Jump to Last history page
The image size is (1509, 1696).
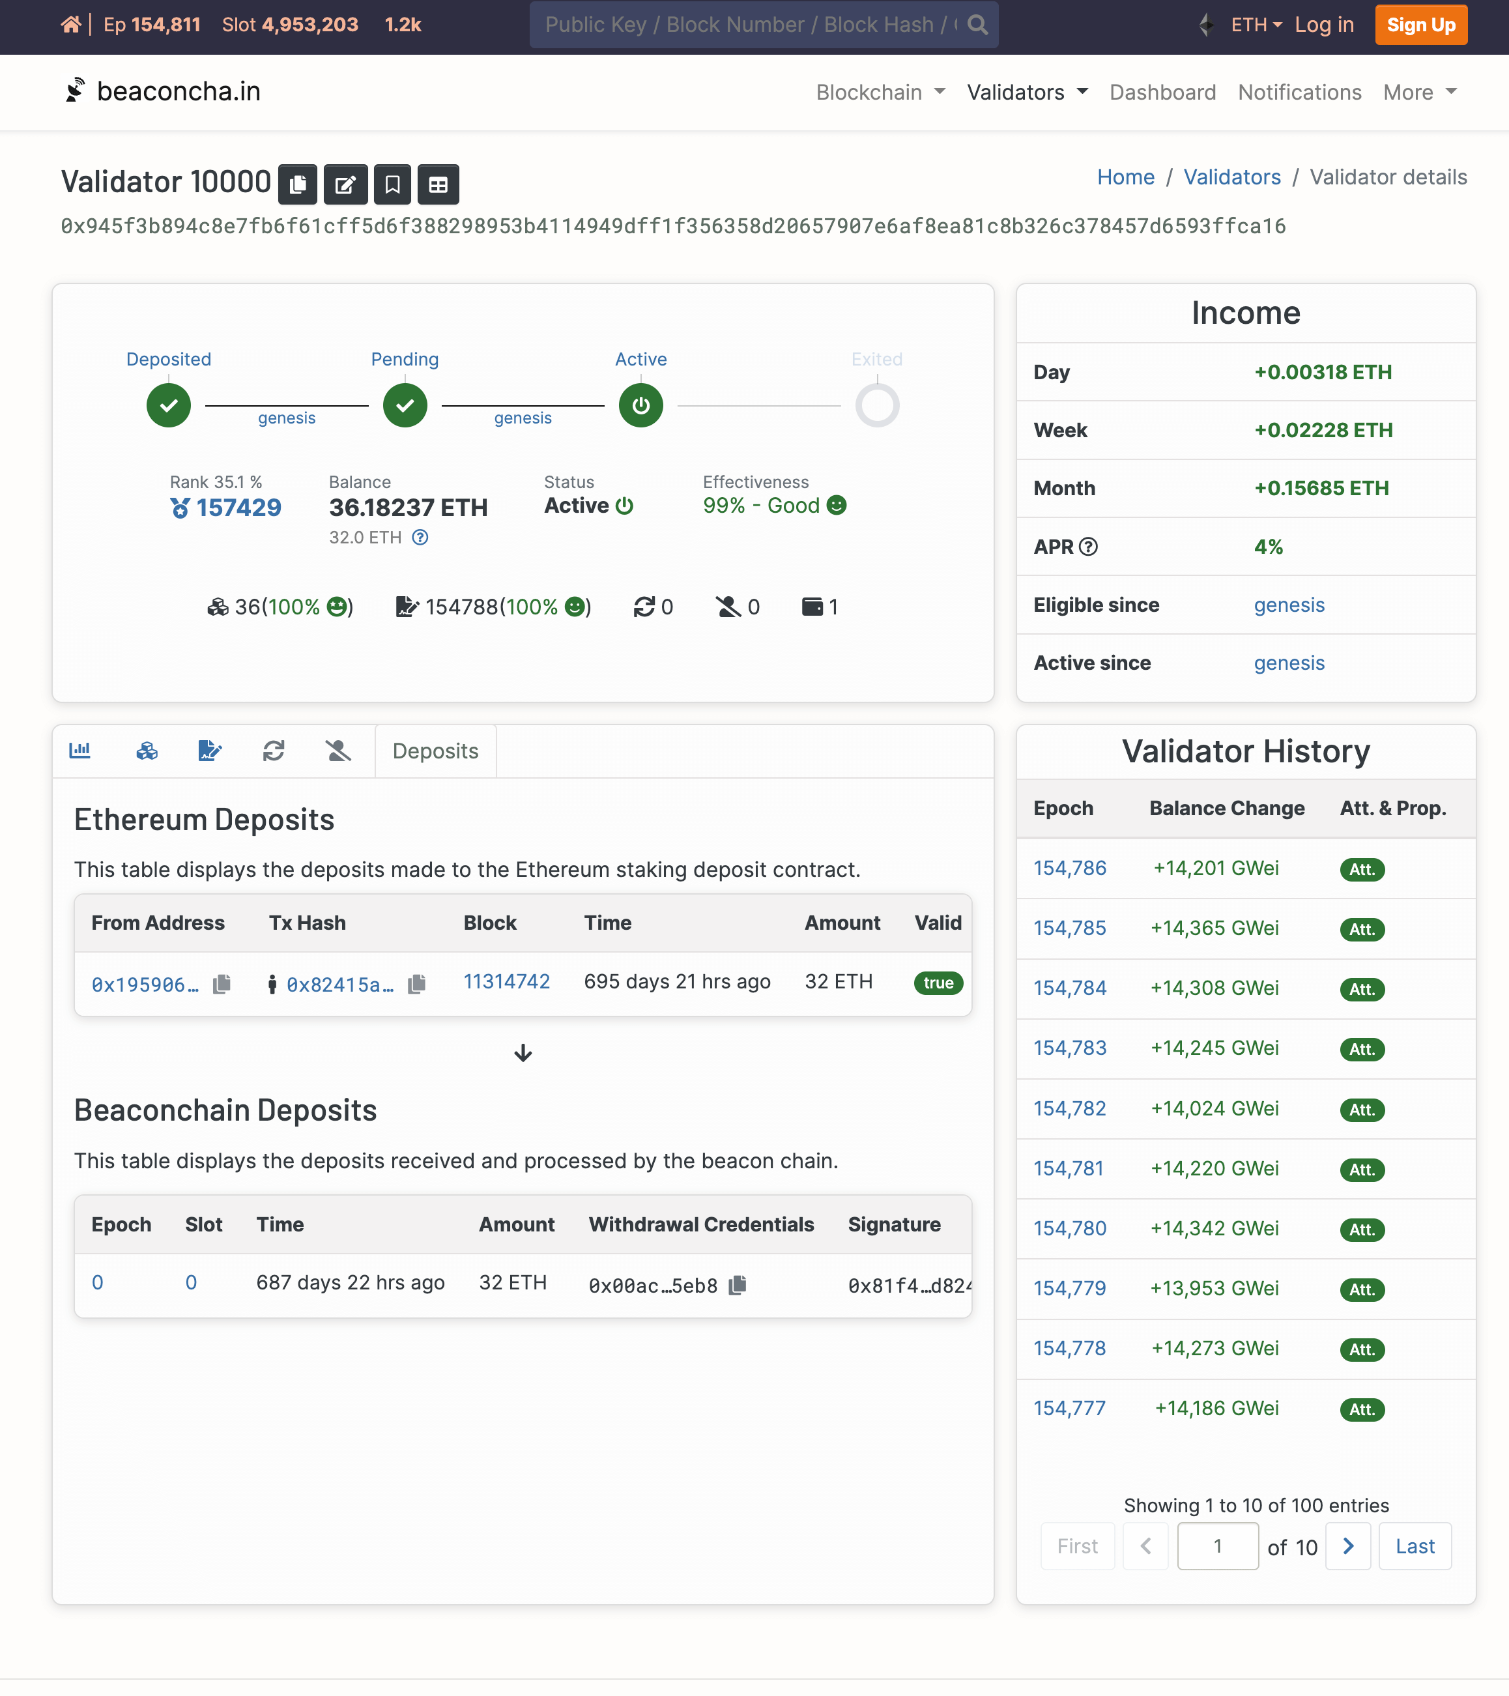1415,1545
